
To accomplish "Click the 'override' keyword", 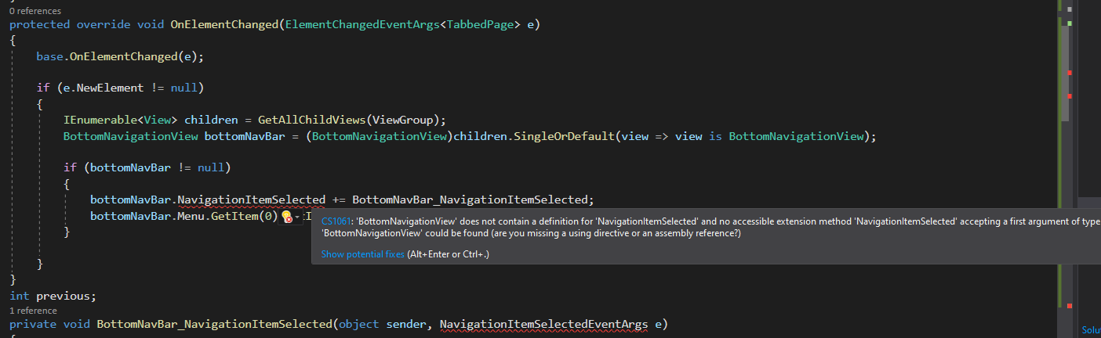I will 103,24.
